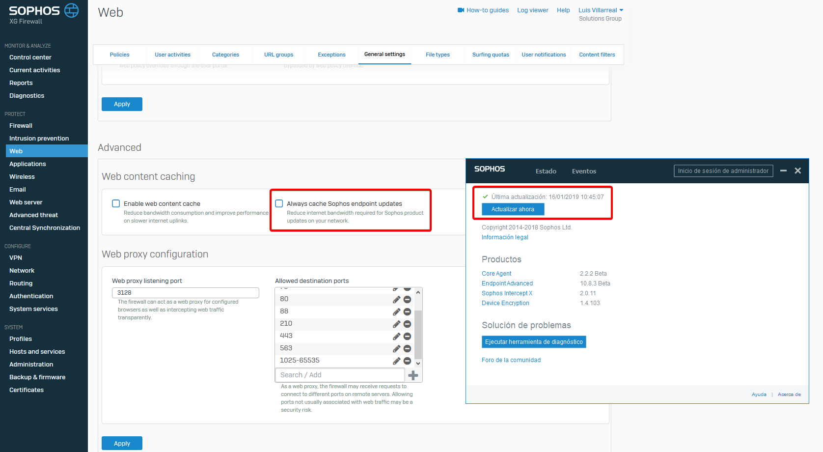Open Firewall in the sidebar menu
This screenshot has width=823, height=452.
pyautogui.click(x=21, y=126)
